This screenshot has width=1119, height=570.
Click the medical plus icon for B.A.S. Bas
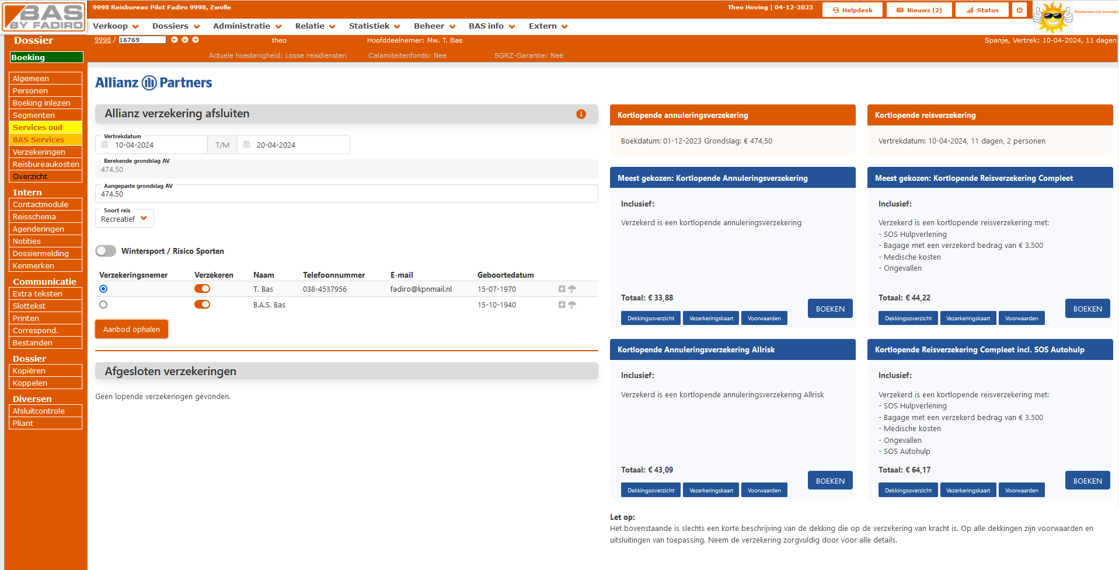pos(562,305)
